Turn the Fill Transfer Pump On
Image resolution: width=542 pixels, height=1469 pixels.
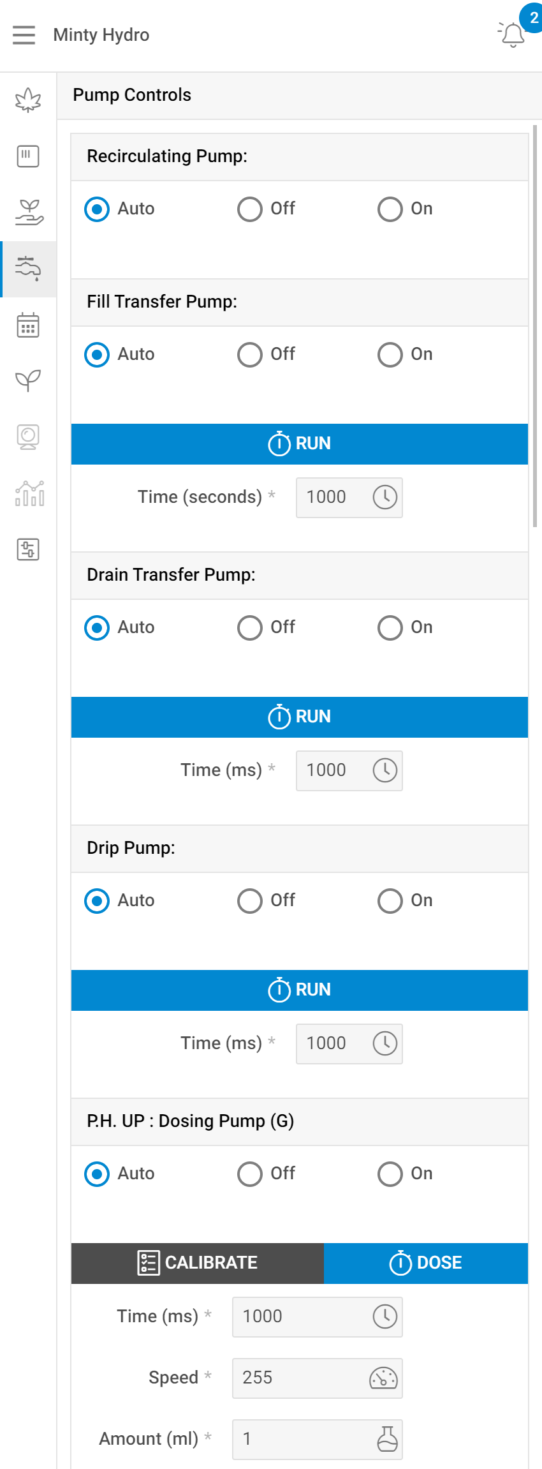pyautogui.click(x=390, y=355)
